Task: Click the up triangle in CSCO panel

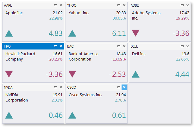Action: [x=72, y=115]
